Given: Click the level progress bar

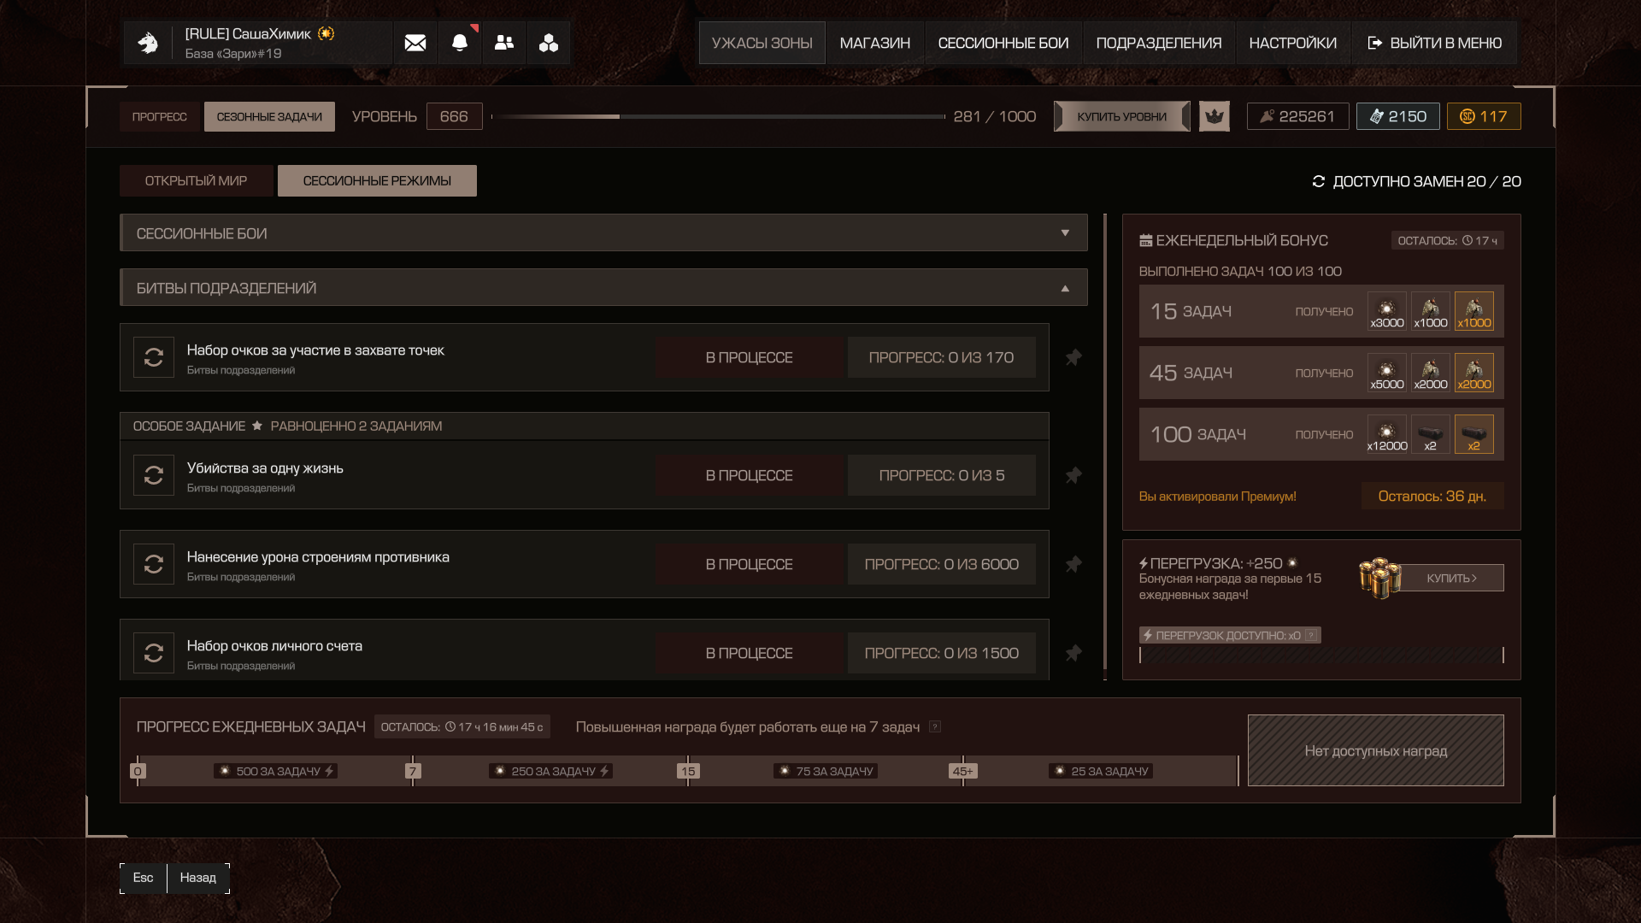Looking at the screenshot, I should (x=718, y=116).
